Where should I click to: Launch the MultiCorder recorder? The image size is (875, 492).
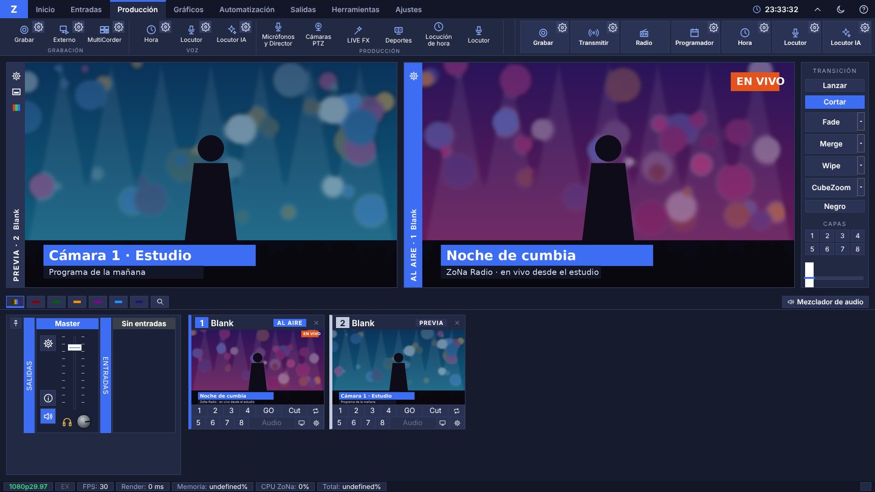tap(104, 33)
